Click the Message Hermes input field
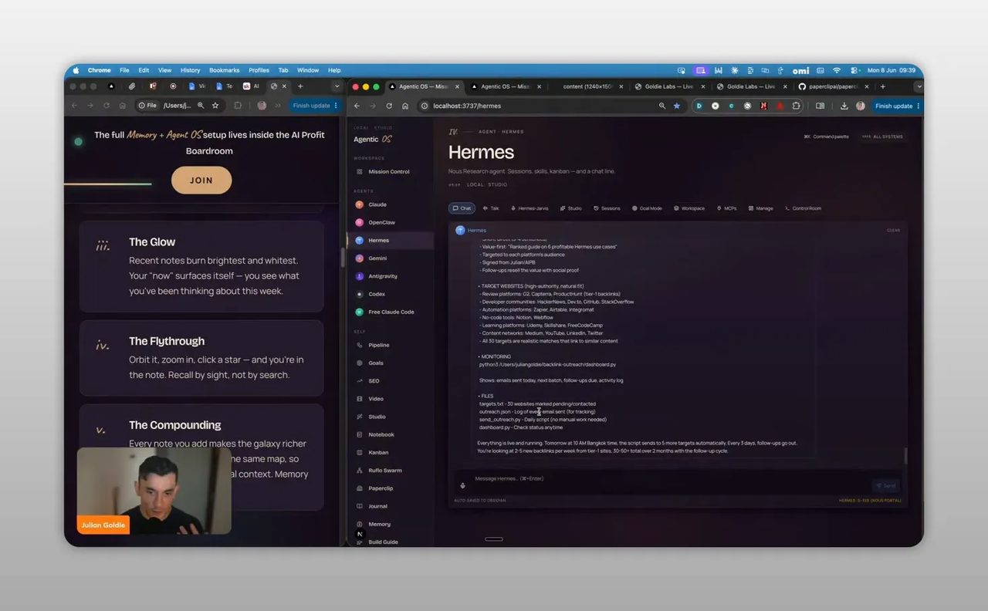 tap(664, 479)
